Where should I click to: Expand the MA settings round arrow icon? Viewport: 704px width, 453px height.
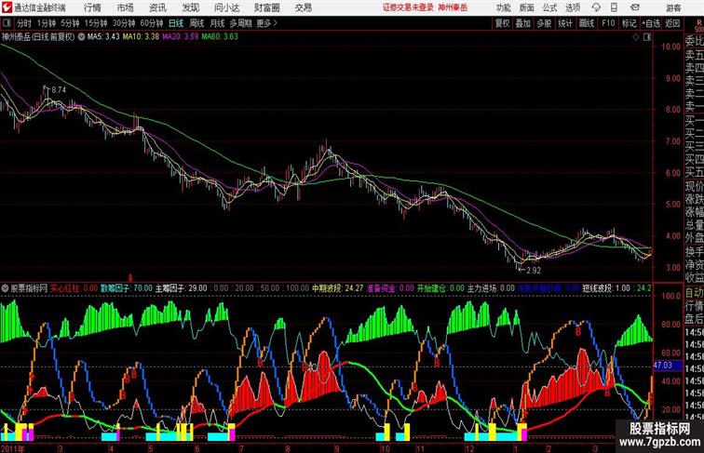[x=81, y=37]
